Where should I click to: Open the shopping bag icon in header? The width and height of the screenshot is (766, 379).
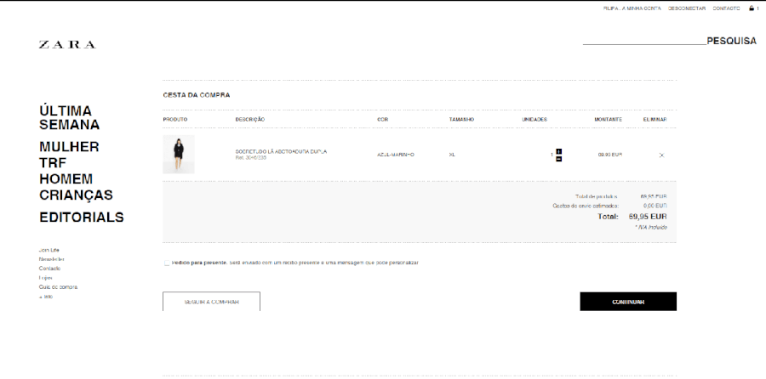752,8
